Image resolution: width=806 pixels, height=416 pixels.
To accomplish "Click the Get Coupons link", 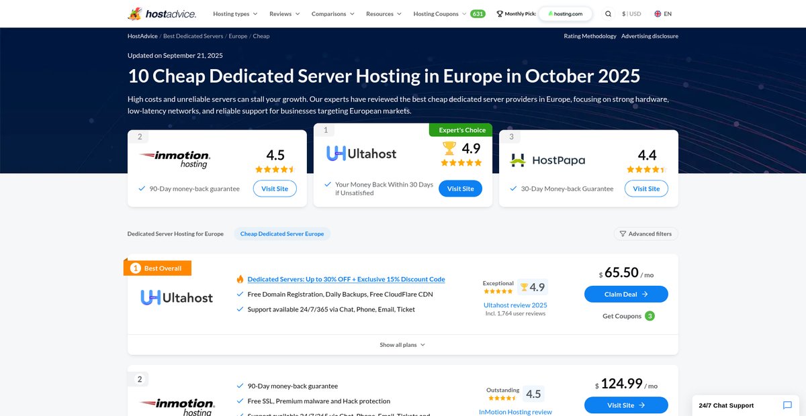I will coord(622,316).
